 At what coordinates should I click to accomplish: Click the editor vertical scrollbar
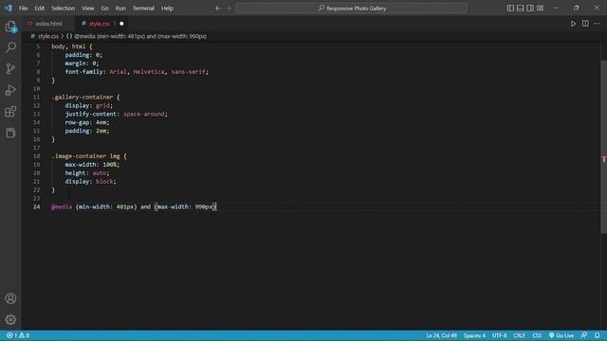[603, 147]
